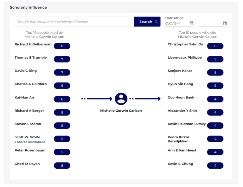
Task: Click Richard A Berger's count badge 5
Action: click(x=62, y=112)
